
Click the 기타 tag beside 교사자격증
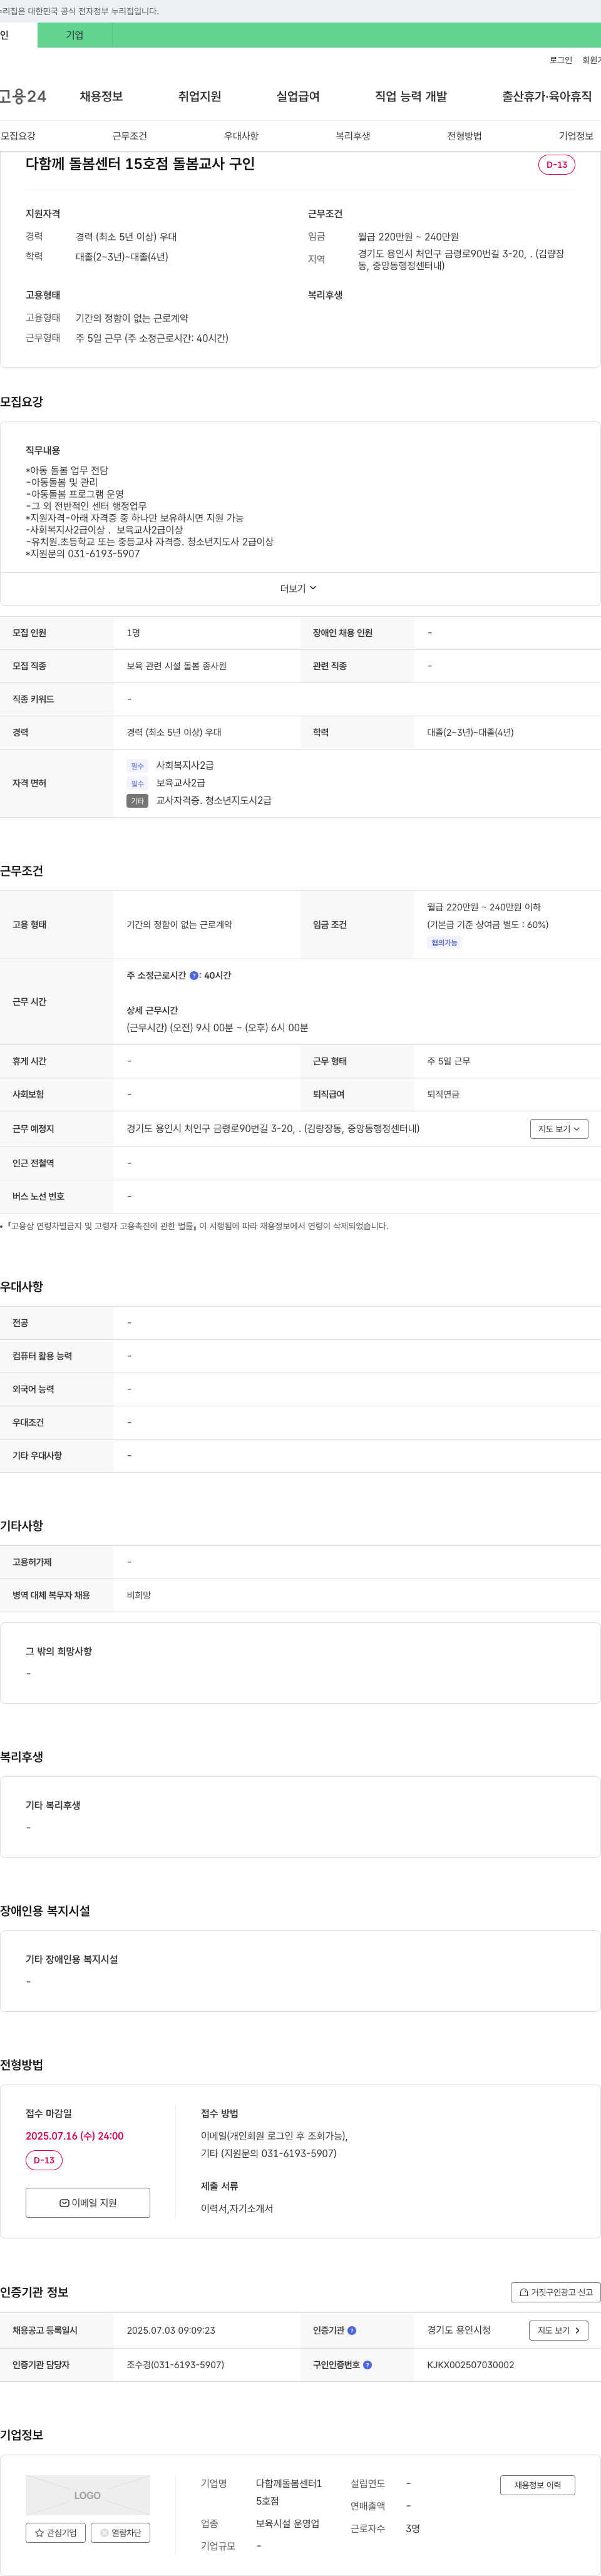(137, 801)
